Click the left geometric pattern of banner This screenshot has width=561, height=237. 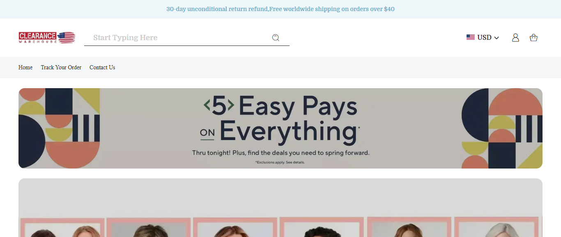click(x=59, y=128)
